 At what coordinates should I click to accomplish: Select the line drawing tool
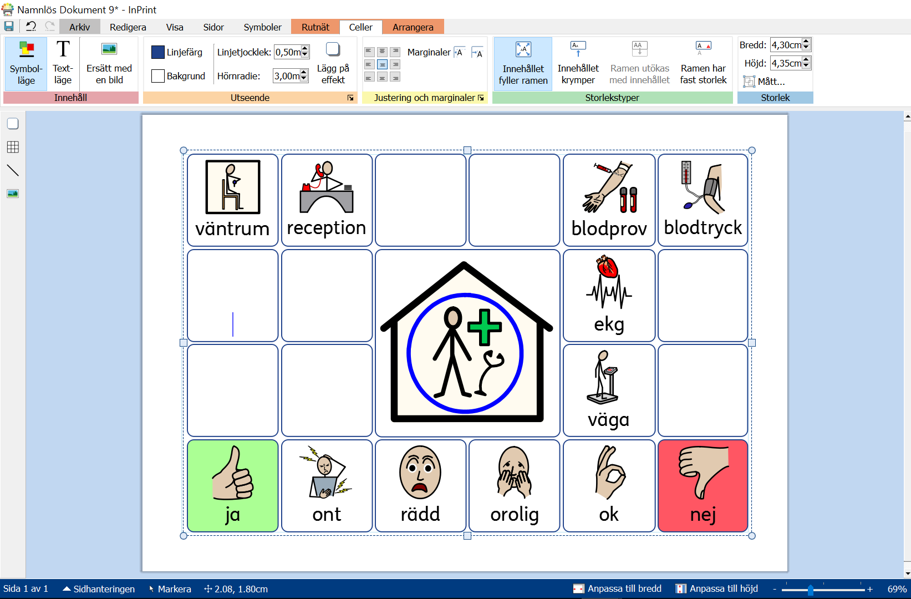coord(13,170)
